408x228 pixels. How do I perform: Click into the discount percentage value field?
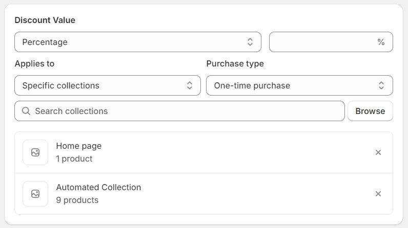(x=323, y=42)
